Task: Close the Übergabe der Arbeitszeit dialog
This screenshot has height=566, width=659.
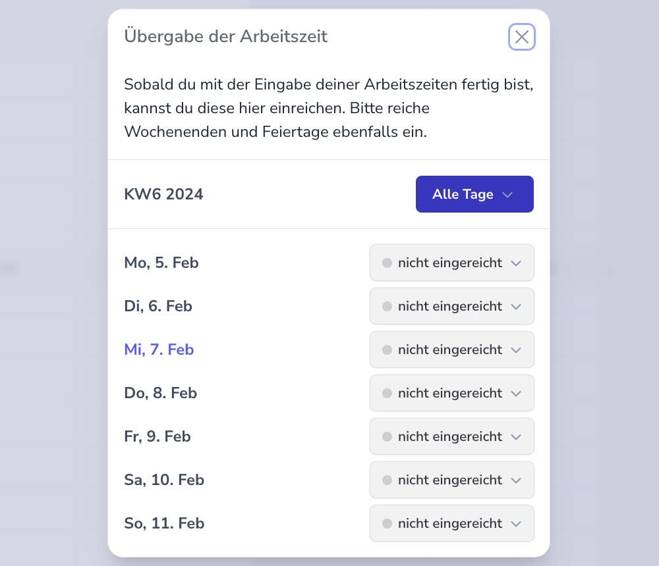Action: [522, 37]
